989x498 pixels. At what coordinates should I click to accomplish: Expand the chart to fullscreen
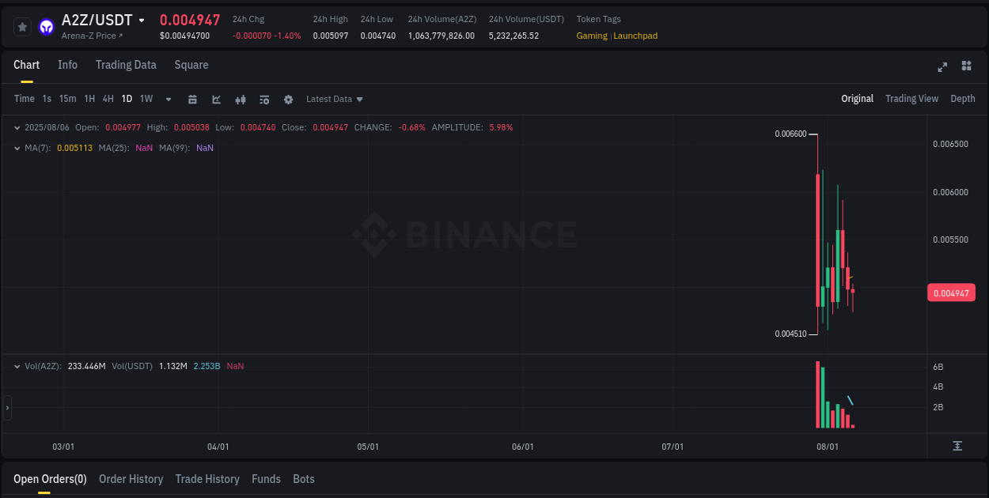coord(942,67)
